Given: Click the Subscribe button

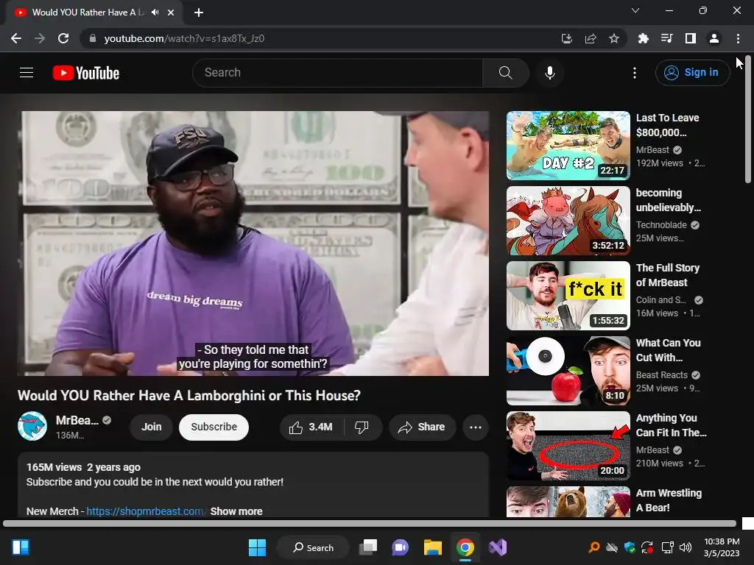Looking at the screenshot, I should click(214, 427).
